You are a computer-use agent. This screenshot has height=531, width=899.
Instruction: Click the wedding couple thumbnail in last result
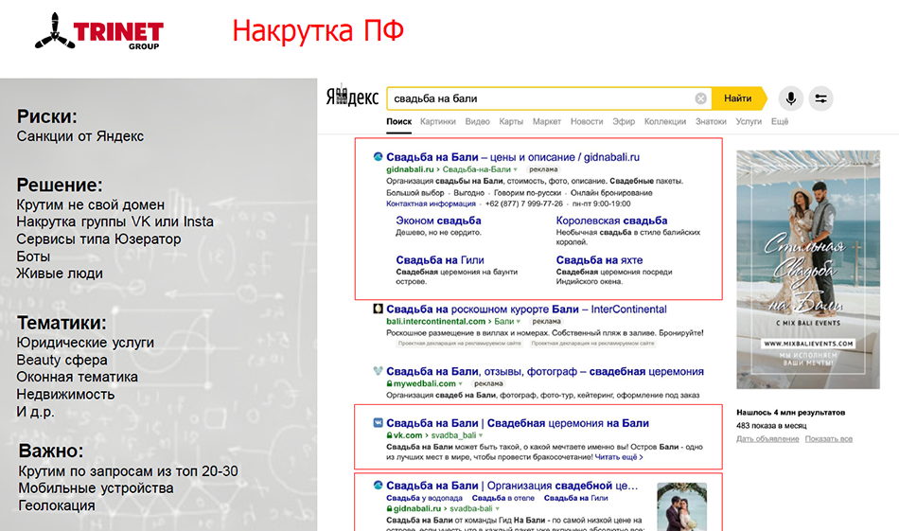tap(681, 507)
